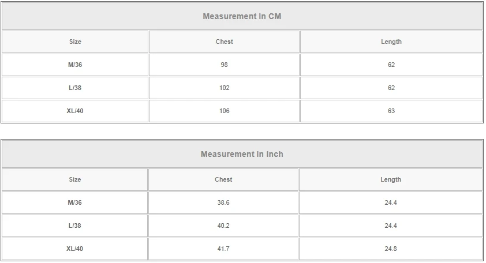The image size is (486, 263).
Task: Select the chest value 106 cell
Action: [x=224, y=111]
